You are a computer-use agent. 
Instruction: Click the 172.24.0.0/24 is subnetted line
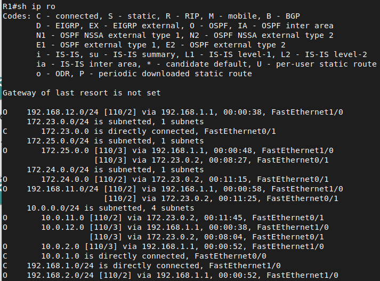pyautogui.click(x=115, y=170)
